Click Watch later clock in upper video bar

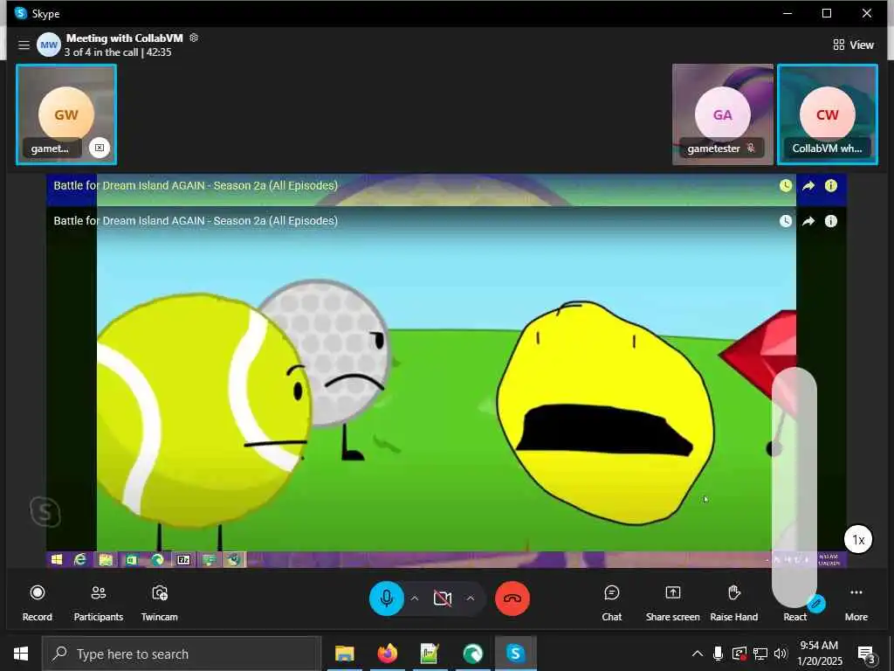point(786,185)
